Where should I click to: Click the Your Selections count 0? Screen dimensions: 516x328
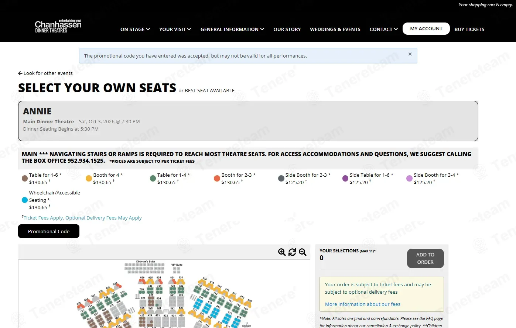click(322, 258)
